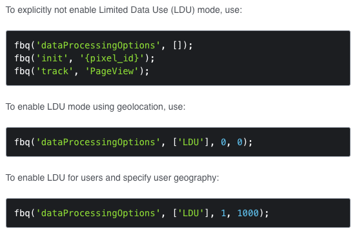Click the first 0 value in geolocation code
This screenshot has height=233, width=357.
point(223,142)
